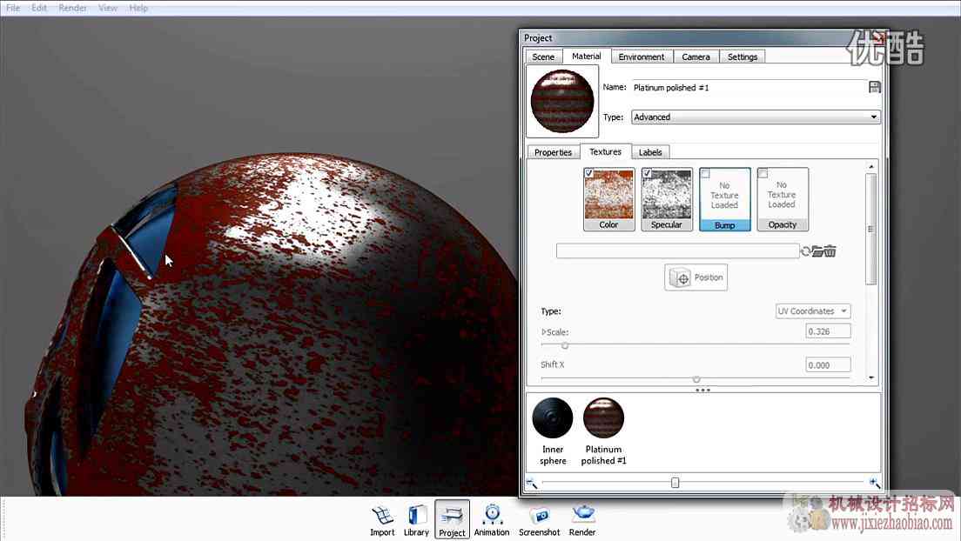Zoom out material thumbnails magnifier icon

tap(531, 483)
